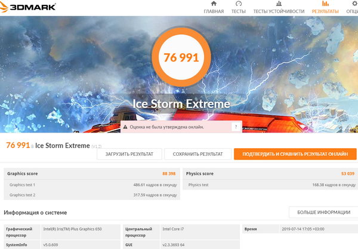Click the orange 76 991 score heading
This screenshot has height=249, width=358.
(18, 145)
